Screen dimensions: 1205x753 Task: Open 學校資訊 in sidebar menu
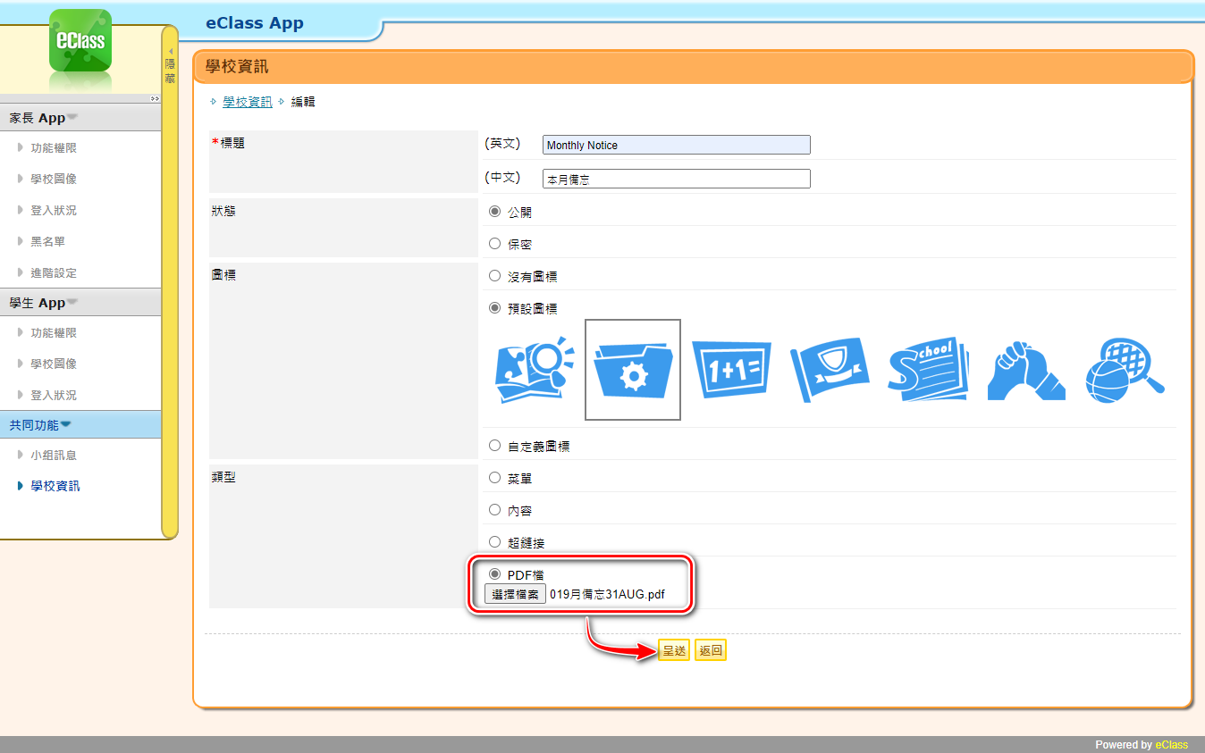tap(55, 487)
